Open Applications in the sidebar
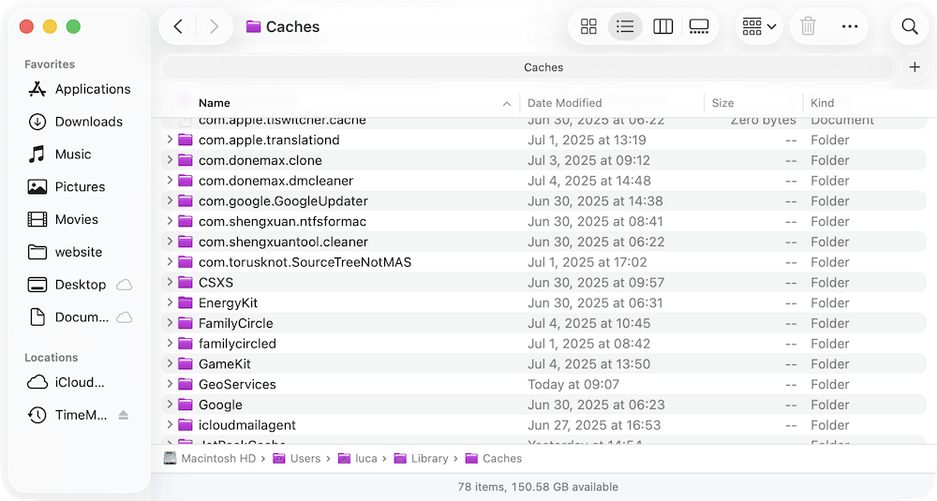Image resolution: width=937 pixels, height=501 pixels. (x=79, y=89)
